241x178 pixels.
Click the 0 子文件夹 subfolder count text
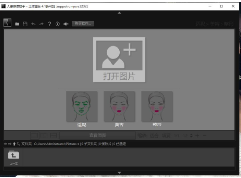pos(89,144)
